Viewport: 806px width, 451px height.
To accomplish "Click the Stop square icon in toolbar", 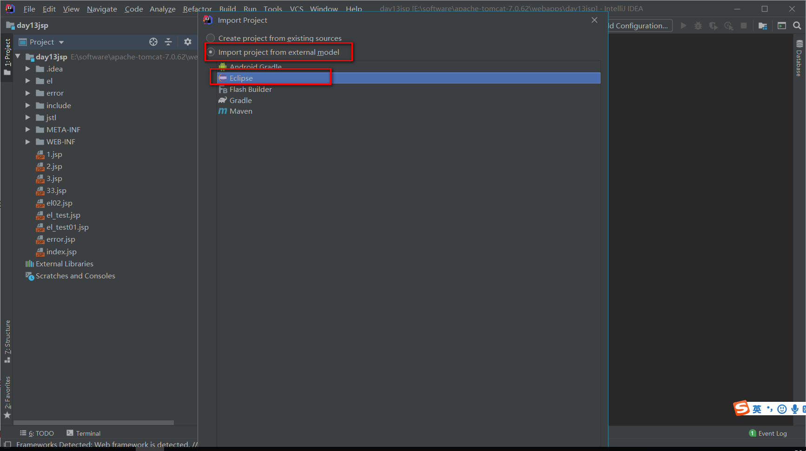I will pos(744,26).
